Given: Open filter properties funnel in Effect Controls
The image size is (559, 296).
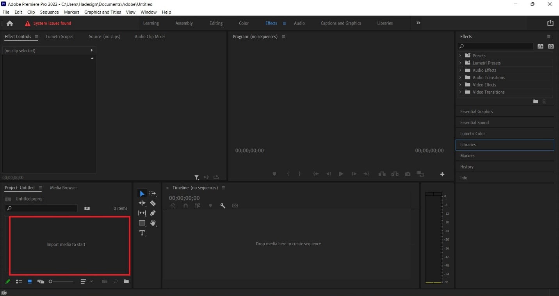Looking at the screenshot, I should (197, 177).
